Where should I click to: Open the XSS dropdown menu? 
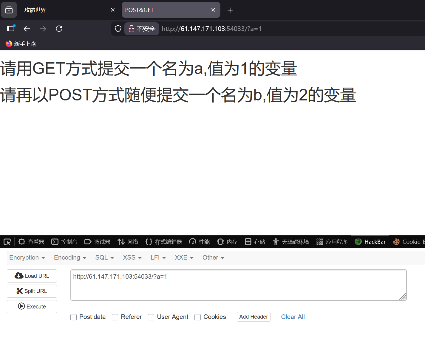pos(132,257)
